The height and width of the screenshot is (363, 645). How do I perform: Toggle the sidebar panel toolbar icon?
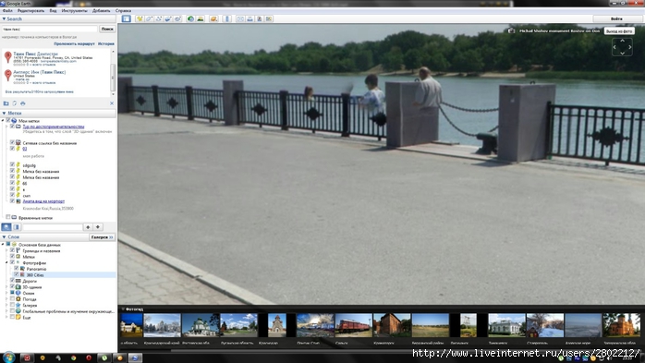tap(127, 18)
